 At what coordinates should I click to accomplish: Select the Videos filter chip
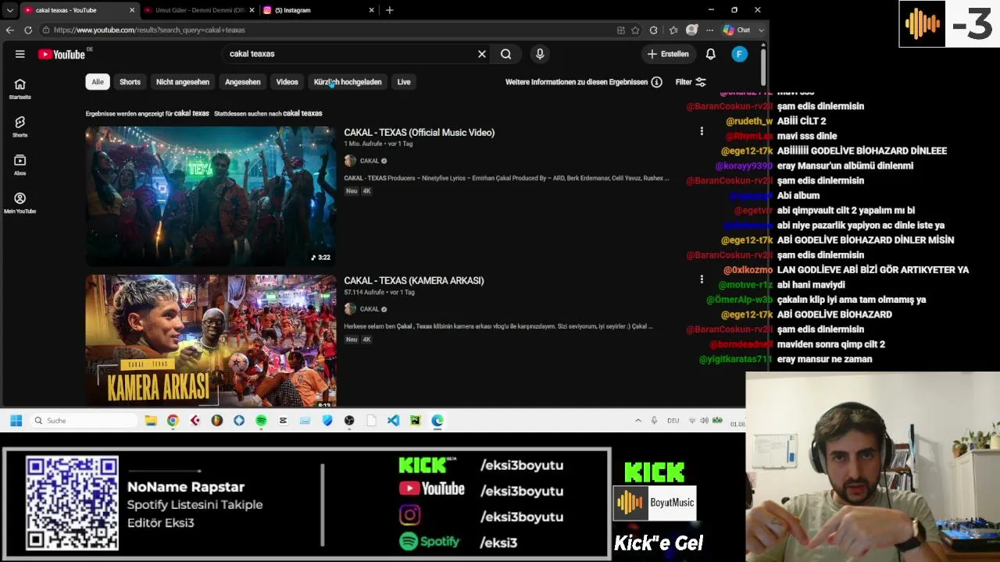287,82
